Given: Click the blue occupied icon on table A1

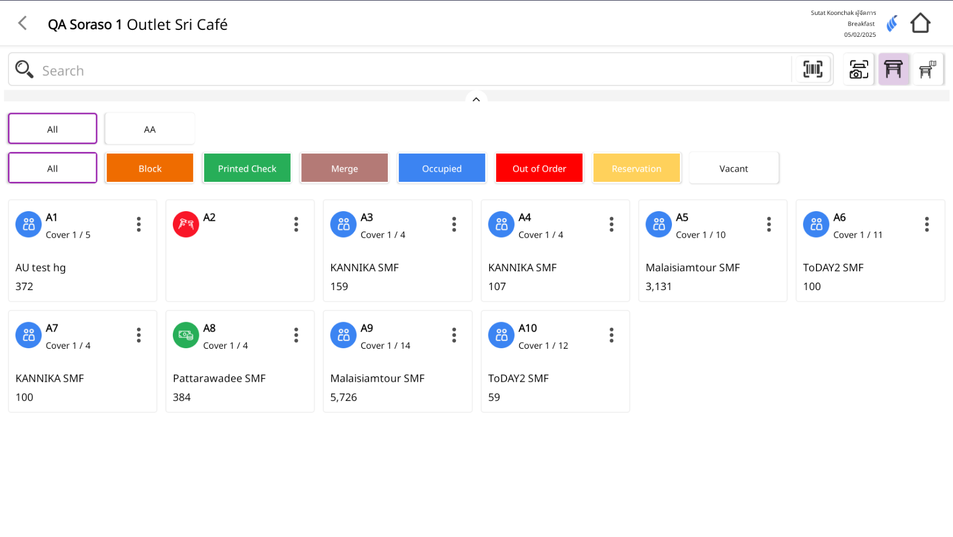Looking at the screenshot, I should coord(28,225).
